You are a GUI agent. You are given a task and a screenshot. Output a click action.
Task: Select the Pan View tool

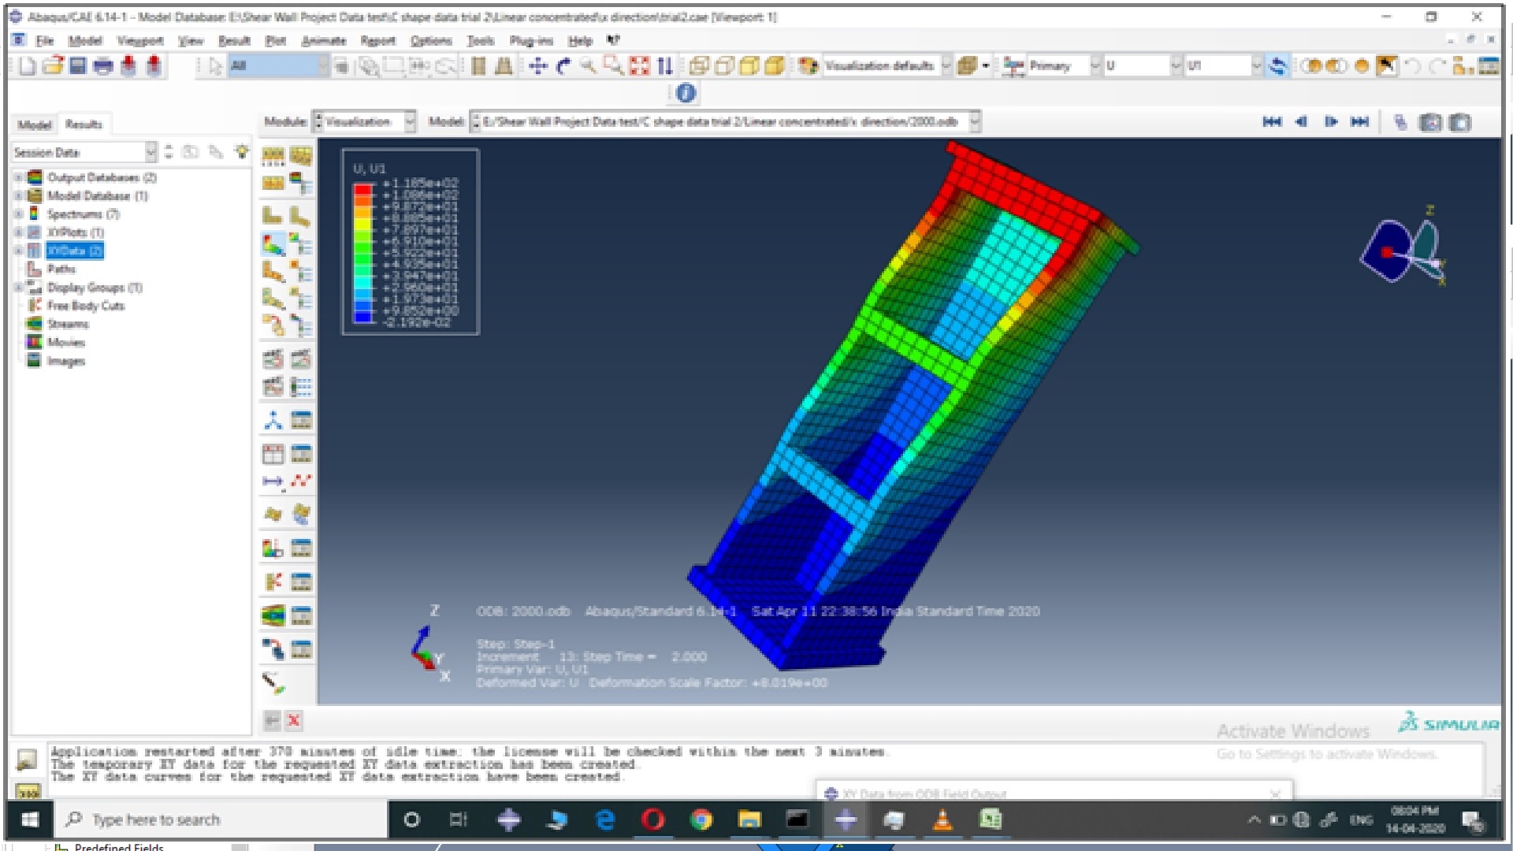538,66
